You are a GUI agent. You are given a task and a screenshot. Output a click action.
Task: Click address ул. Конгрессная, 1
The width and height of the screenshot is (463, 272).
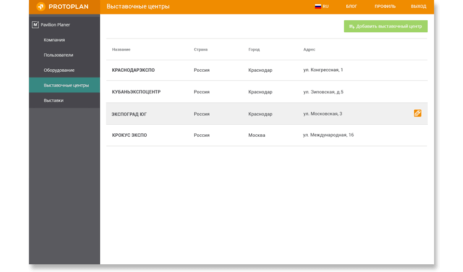pyautogui.click(x=323, y=70)
